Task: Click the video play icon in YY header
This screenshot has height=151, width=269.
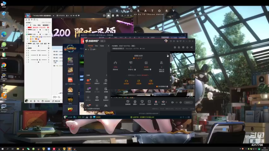Action: (104, 15)
